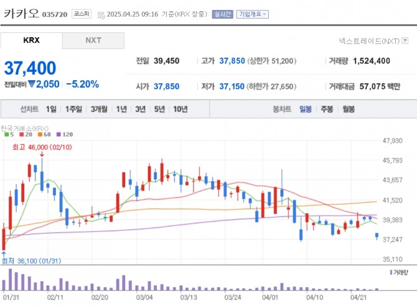
Task: Click the 거래대금 value 57,075 백만
Action: (x=380, y=86)
